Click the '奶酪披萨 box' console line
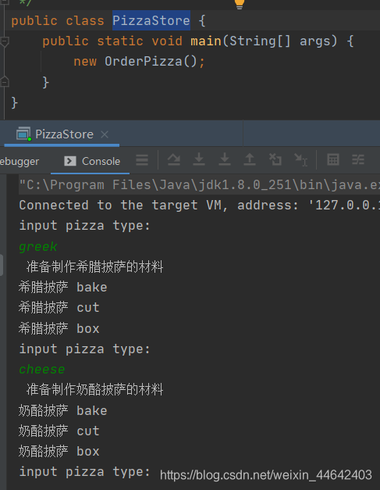This screenshot has height=490, width=380. pyautogui.click(x=59, y=451)
